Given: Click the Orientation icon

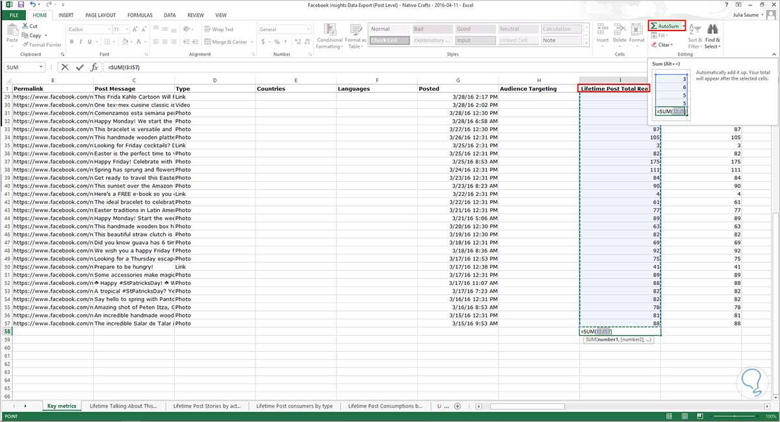Looking at the screenshot, I should [188, 29].
